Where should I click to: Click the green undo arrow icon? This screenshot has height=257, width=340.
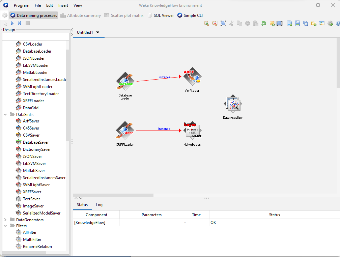pos(264,23)
